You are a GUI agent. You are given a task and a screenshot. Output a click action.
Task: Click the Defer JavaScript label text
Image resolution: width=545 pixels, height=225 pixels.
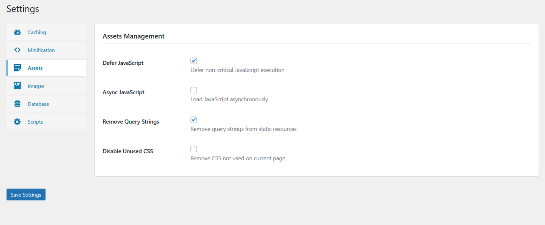(x=123, y=63)
